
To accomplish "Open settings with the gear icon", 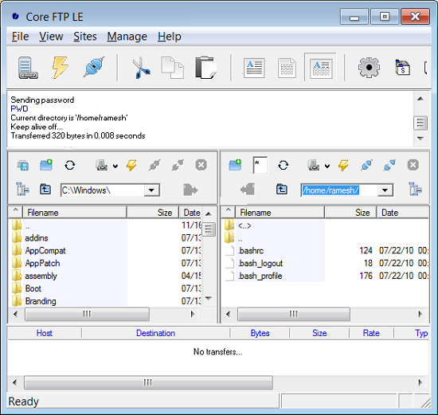I will (x=369, y=68).
